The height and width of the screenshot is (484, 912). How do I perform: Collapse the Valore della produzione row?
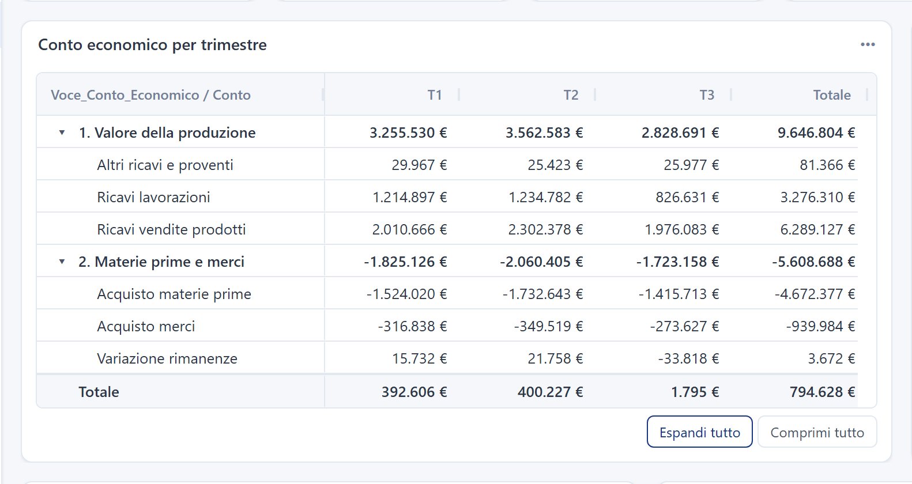[x=62, y=133]
